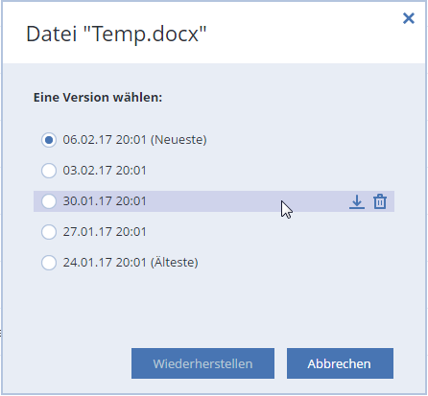The image size is (428, 396).
Task: Click the "06.02.17 20:01 (Neueste)" label text
Action: [x=134, y=140]
